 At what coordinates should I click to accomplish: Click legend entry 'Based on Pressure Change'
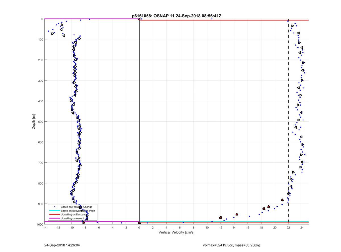(x=76, y=207)
